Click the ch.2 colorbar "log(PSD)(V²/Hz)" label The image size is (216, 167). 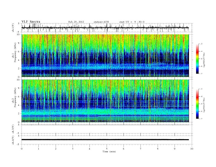point(204,105)
